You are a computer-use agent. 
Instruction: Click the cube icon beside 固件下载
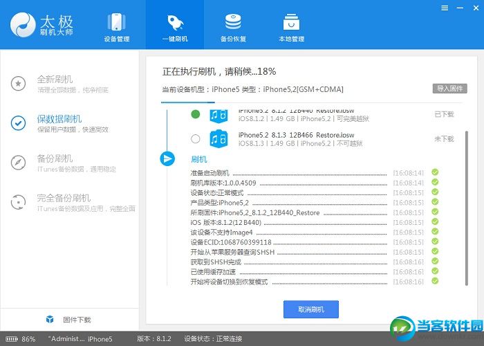[50, 319]
